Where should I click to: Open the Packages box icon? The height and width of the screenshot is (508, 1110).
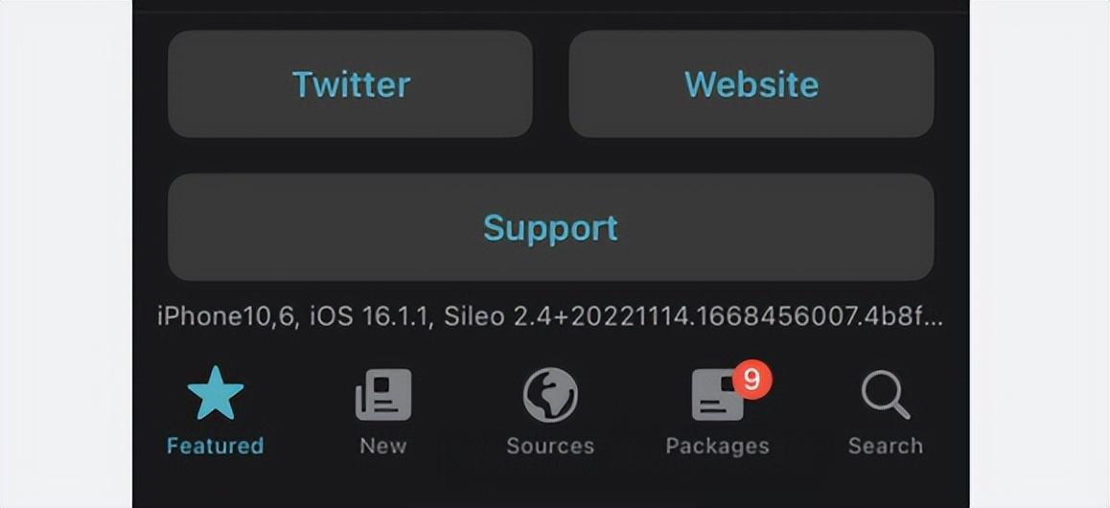tap(718, 395)
